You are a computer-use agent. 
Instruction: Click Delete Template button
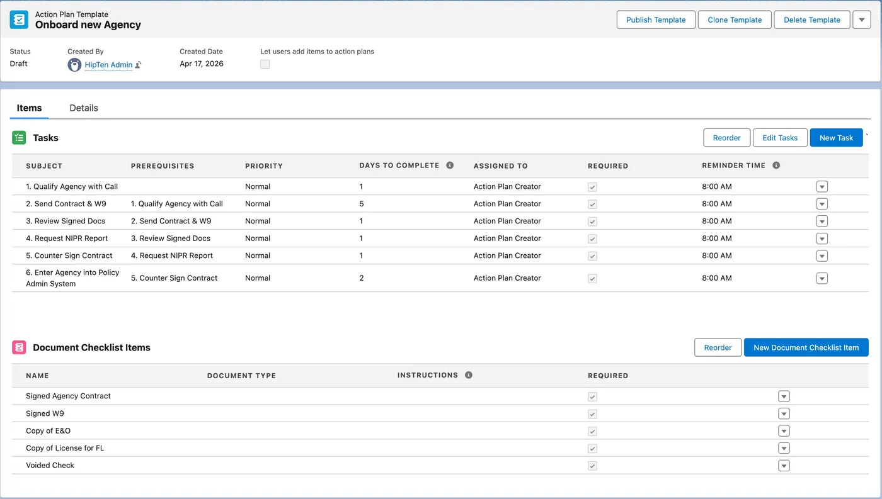[x=812, y=20]
